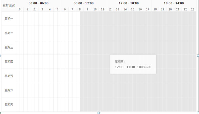Click the 00:00 - 06:00 time range header

pos(39,3)
